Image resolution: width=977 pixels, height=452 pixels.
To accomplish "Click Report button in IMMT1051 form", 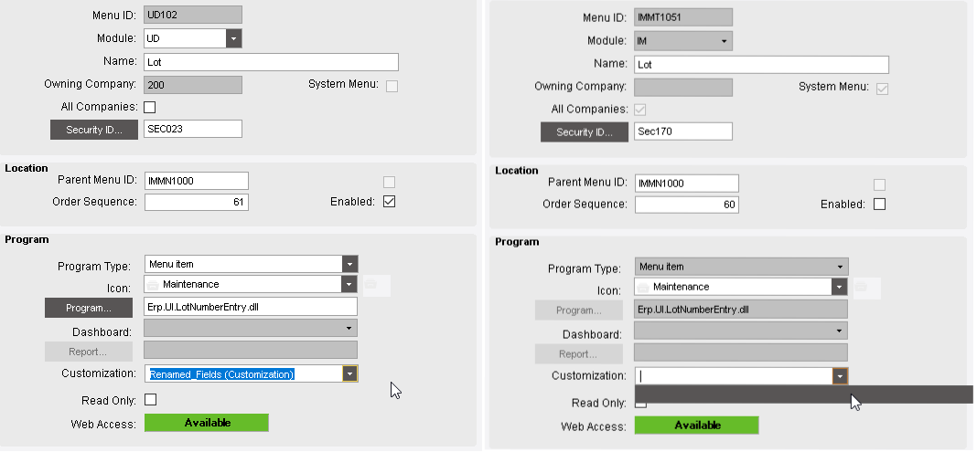I will 579,353.
